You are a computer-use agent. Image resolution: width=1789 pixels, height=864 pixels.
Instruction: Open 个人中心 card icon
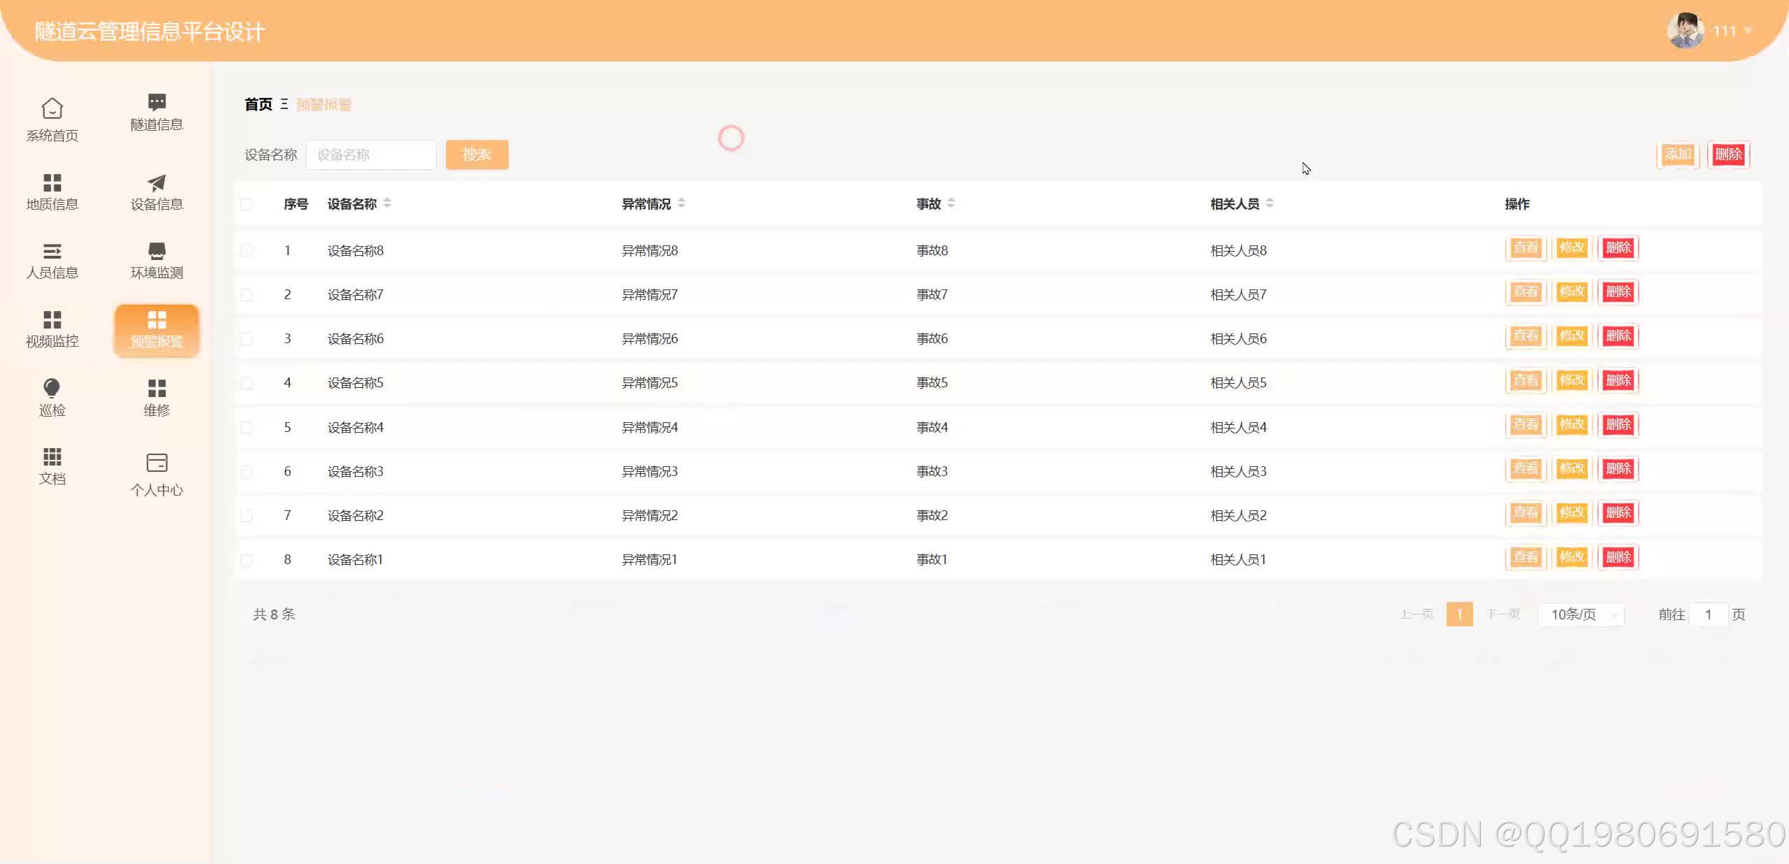click(x=157, y=463)
